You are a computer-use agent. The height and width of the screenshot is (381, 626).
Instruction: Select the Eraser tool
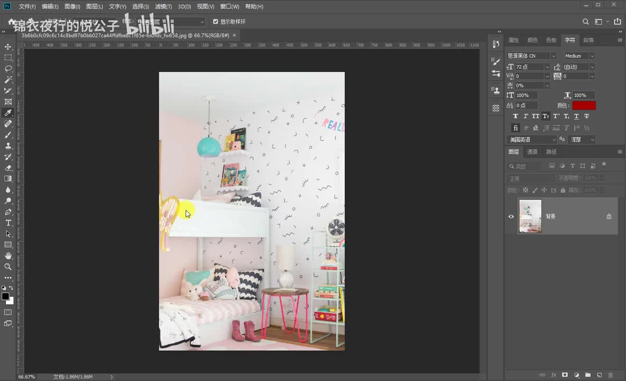tap(8, 168)
